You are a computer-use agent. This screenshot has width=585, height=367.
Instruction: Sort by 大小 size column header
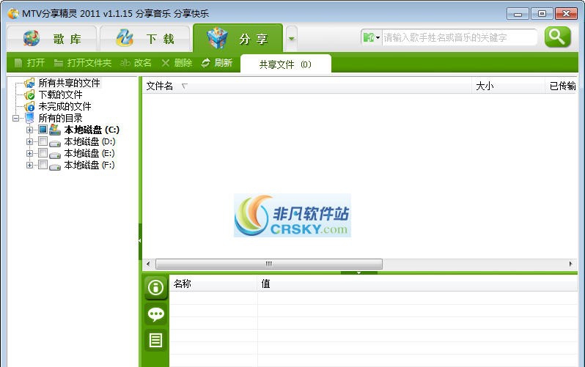pyautogui.click(x=508, y=86)
